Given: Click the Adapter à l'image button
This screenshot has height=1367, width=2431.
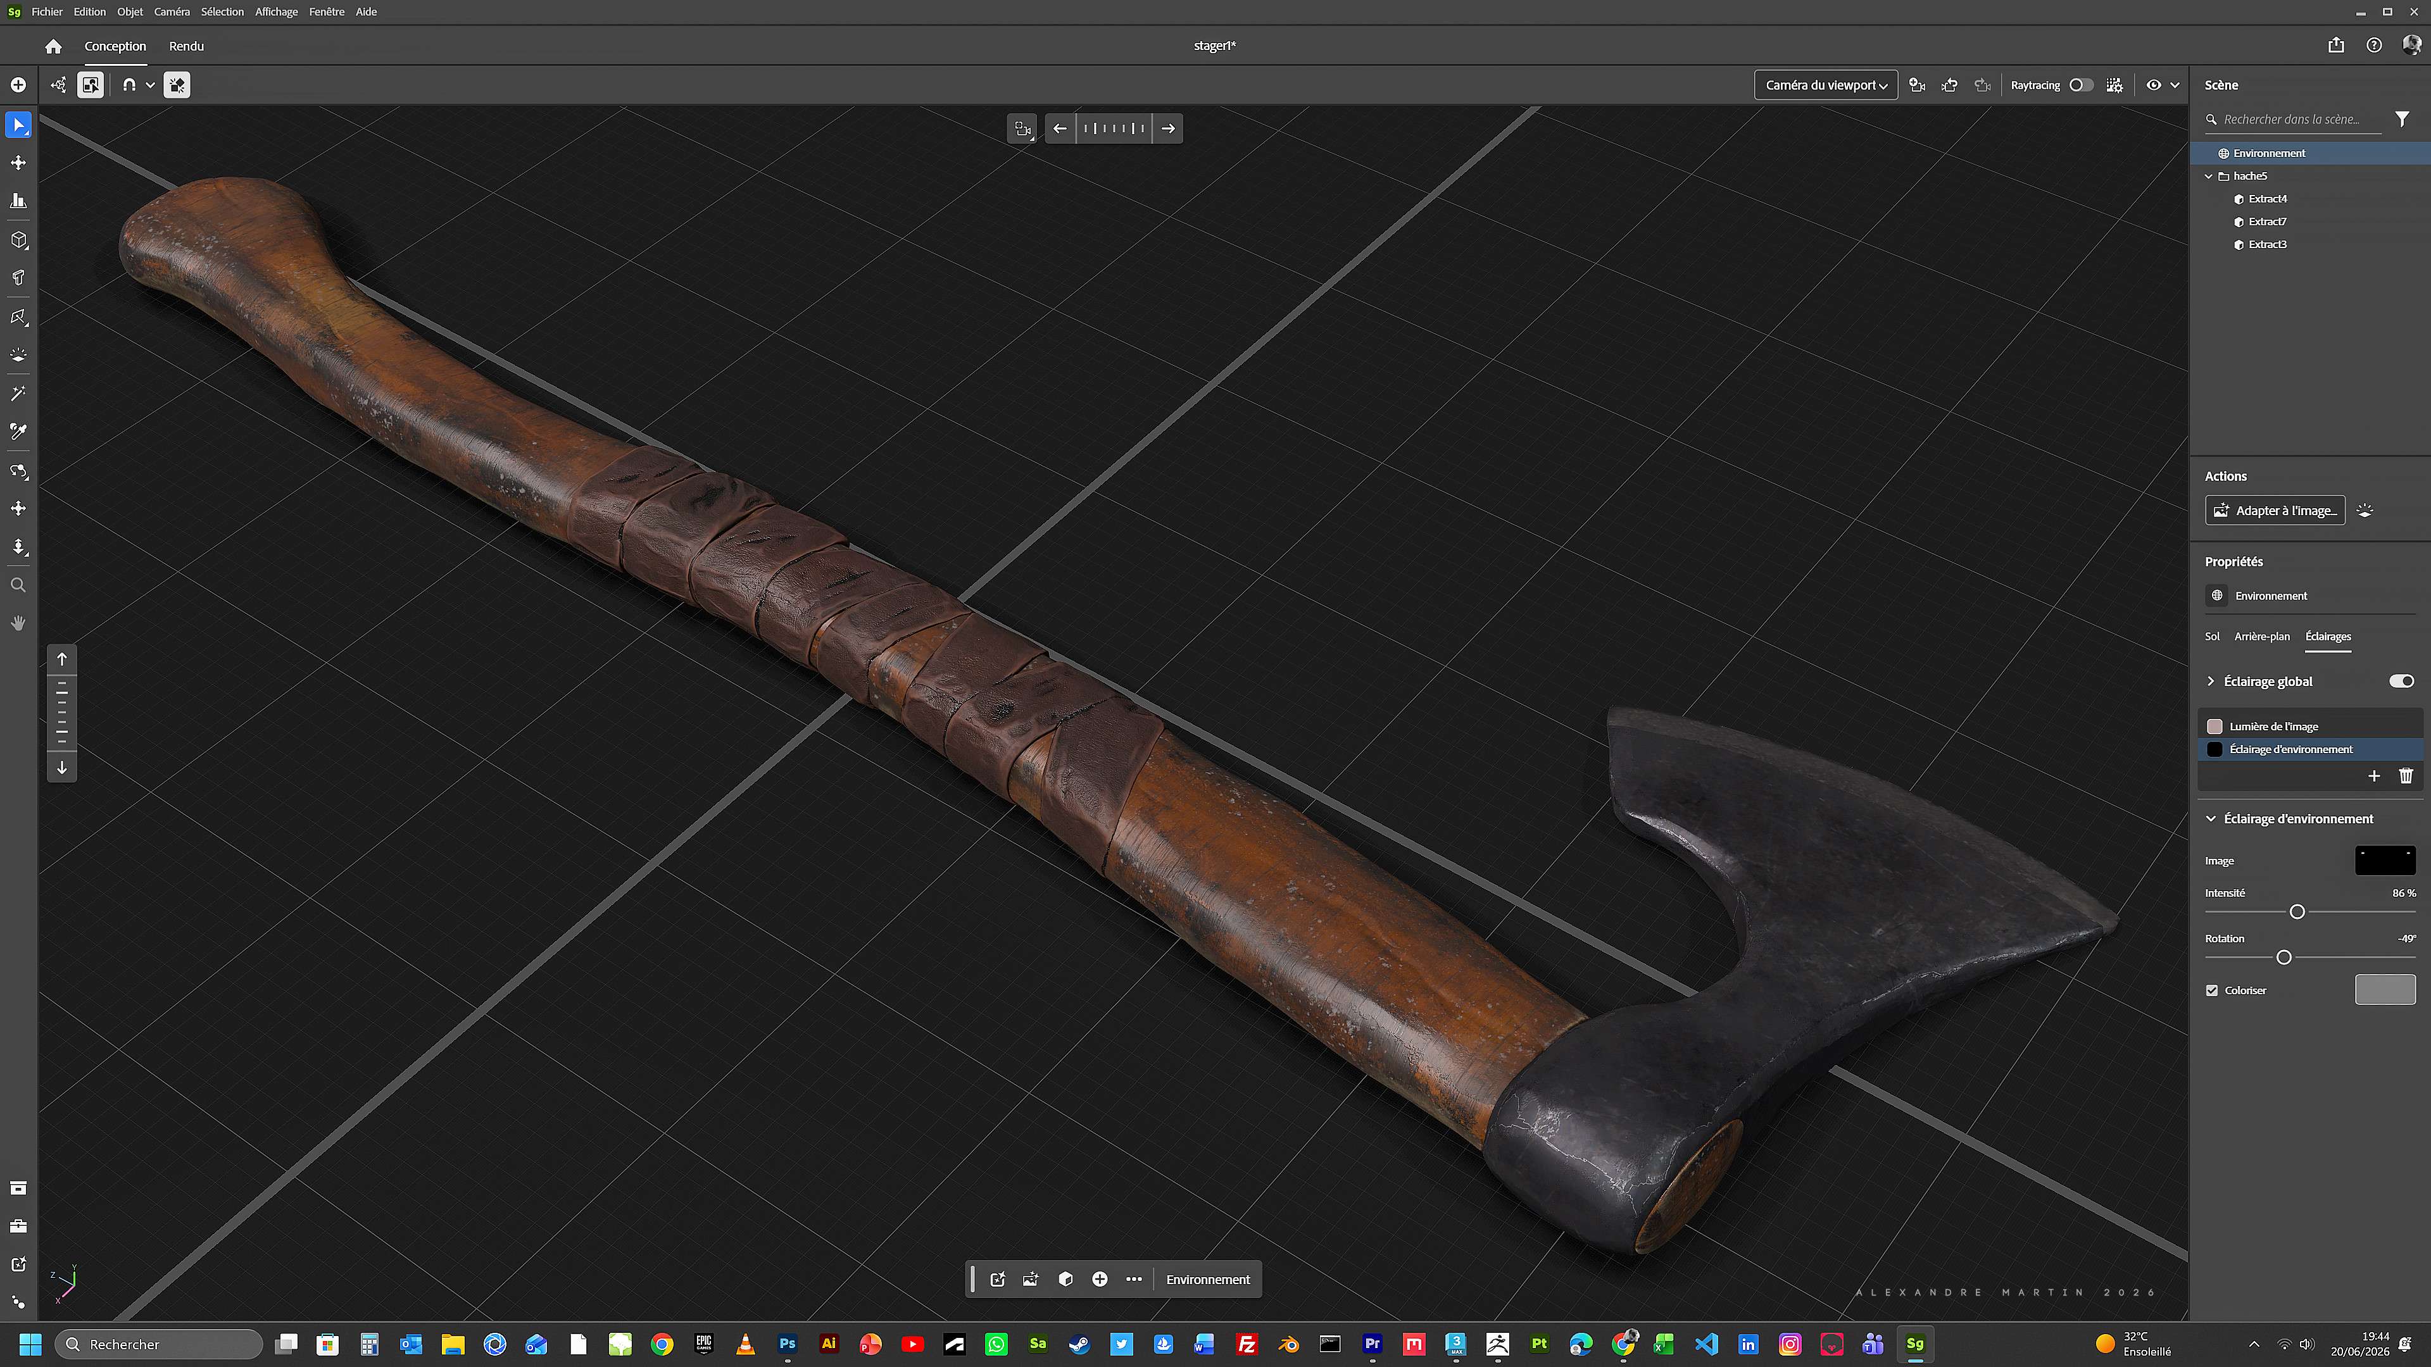Looking at the screenshot, I should [x=2275, y=510].
